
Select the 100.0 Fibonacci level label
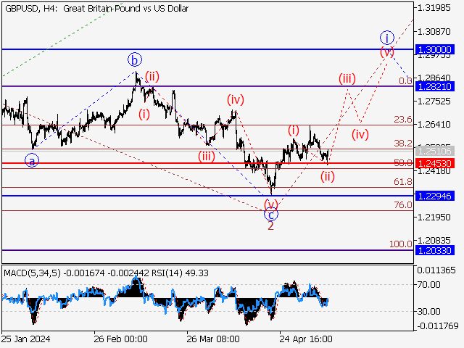coord(401,244)
